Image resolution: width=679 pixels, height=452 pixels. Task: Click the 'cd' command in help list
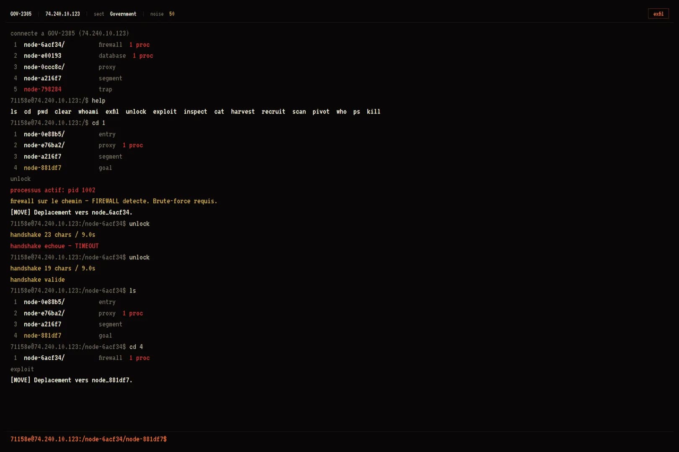click(27, 112)
